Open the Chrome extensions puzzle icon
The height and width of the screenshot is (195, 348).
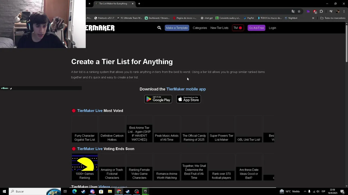[x=321, y=11]
